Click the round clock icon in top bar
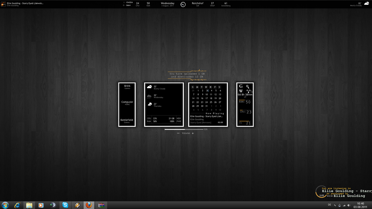Screen dimensions: 372x209 (x=183, y=4)
